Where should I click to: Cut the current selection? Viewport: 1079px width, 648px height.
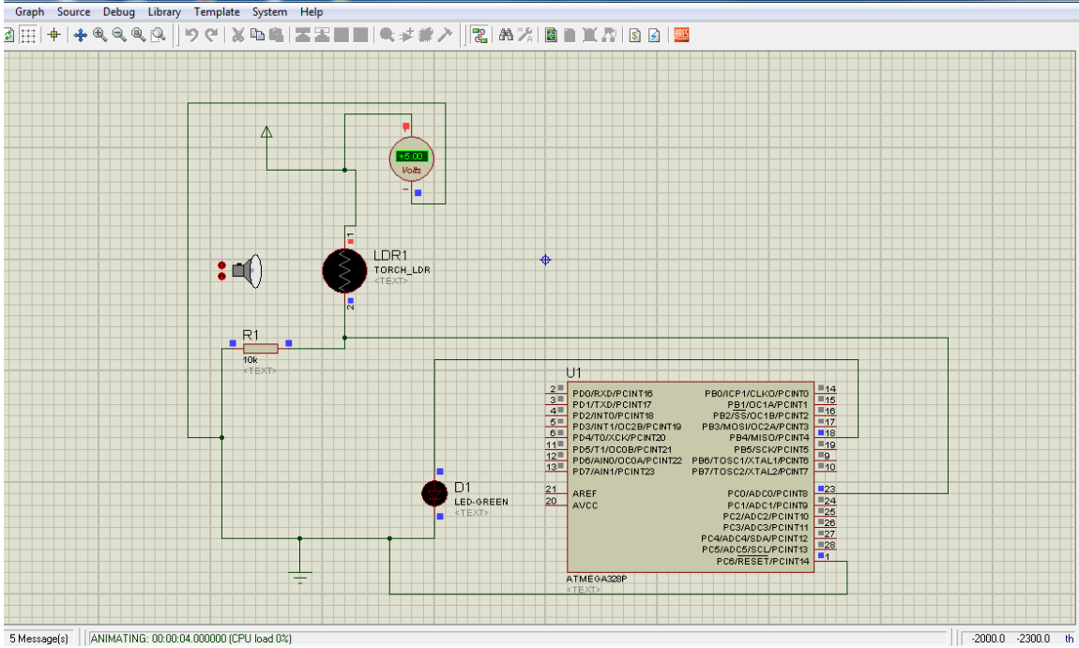(237, 35)
